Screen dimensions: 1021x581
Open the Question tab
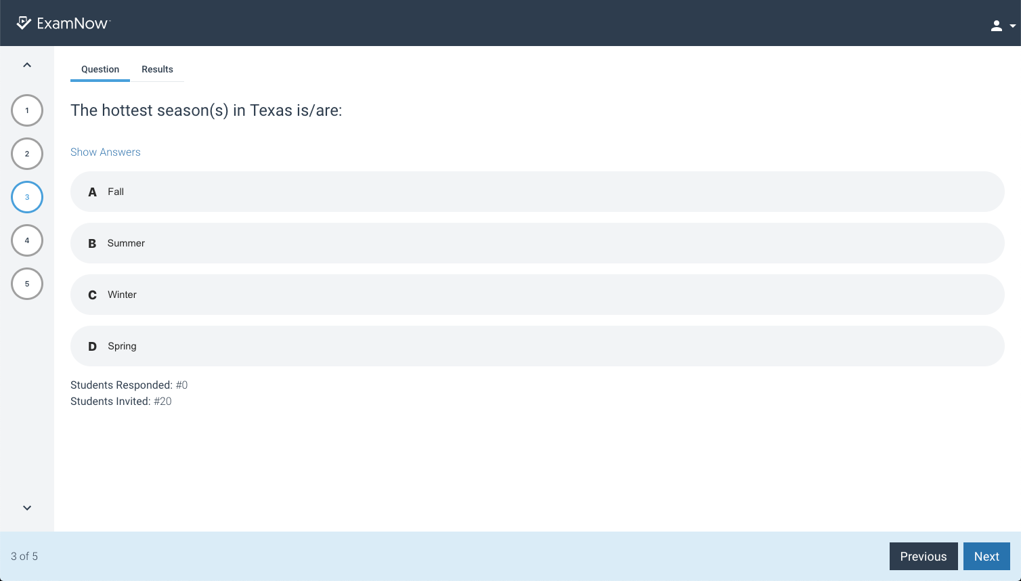100,69
